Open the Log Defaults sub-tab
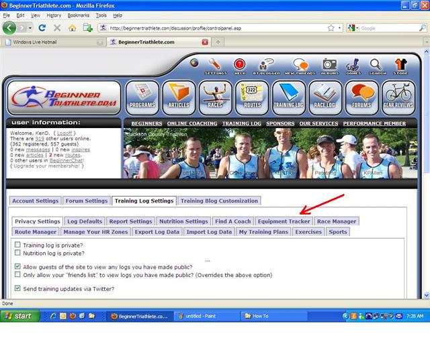This screenshot has height=344, width=430. (85, 221)
